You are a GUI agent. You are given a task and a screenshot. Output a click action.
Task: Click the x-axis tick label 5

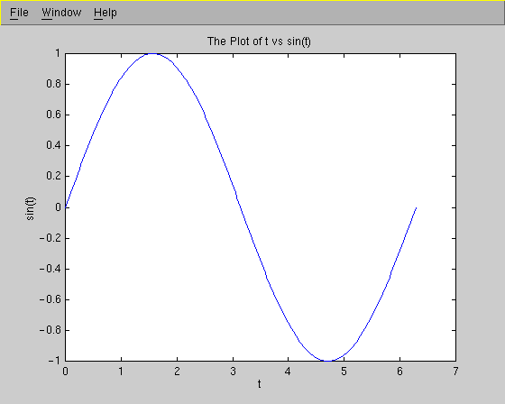click(344, 372)
